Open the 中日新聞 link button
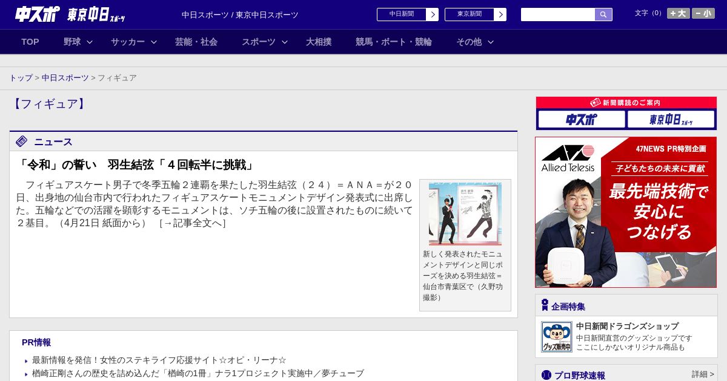This screenshot has height=381, width=727. pyautogui.click(x=402, y=15)
